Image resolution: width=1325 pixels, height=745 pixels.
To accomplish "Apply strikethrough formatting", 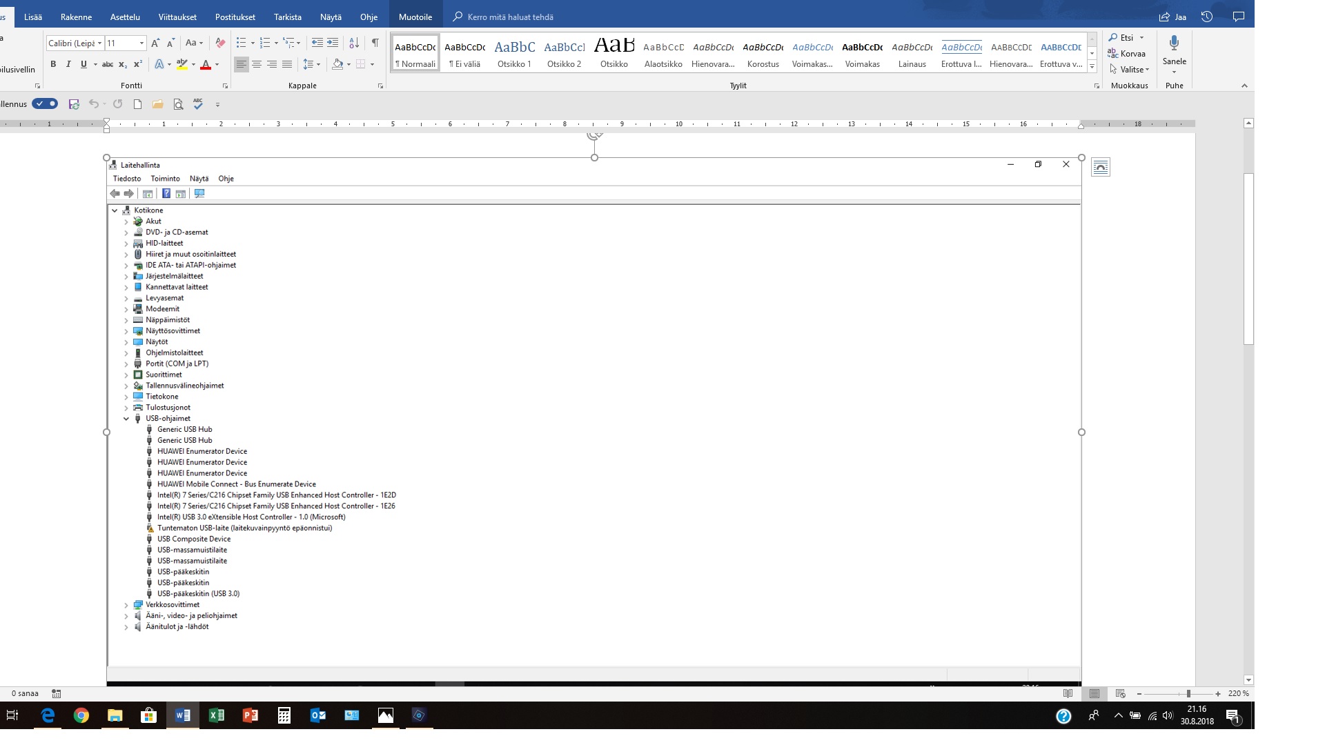I will (x=108, y=64).
